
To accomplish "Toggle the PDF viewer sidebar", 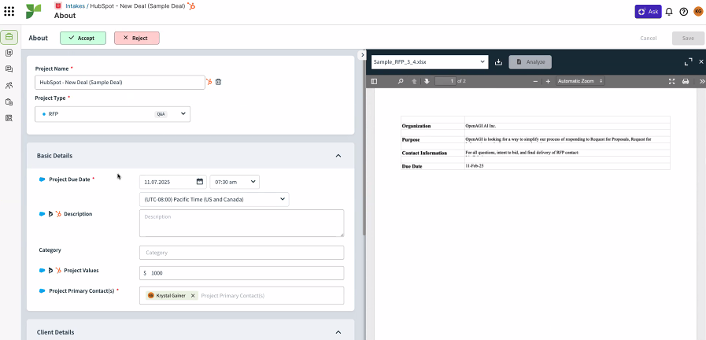I will coord(374,82).
